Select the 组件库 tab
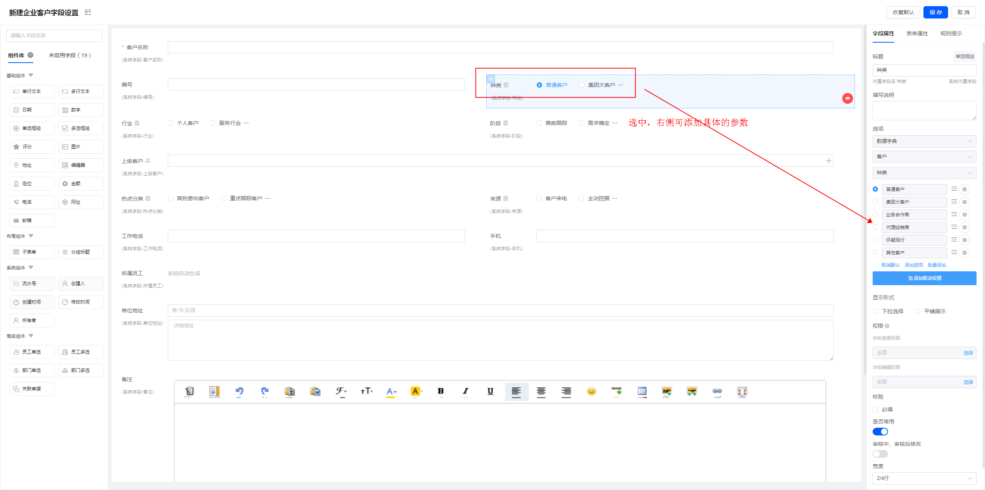 tap(16, 55)
